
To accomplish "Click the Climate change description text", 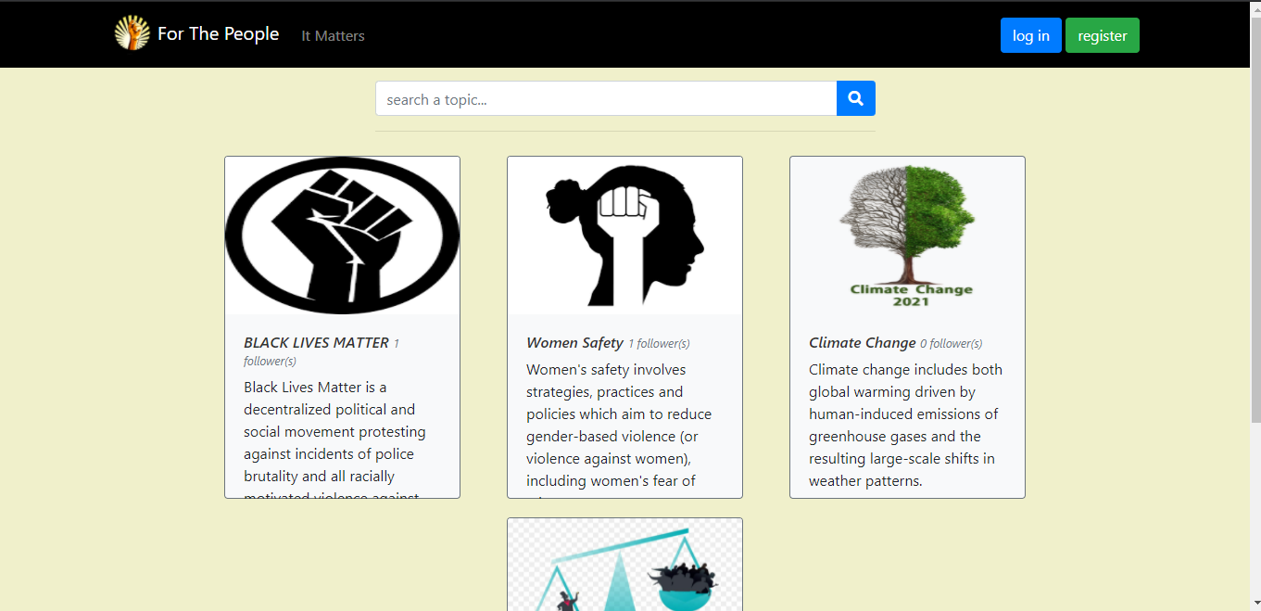I will click(x=905, y=425).
